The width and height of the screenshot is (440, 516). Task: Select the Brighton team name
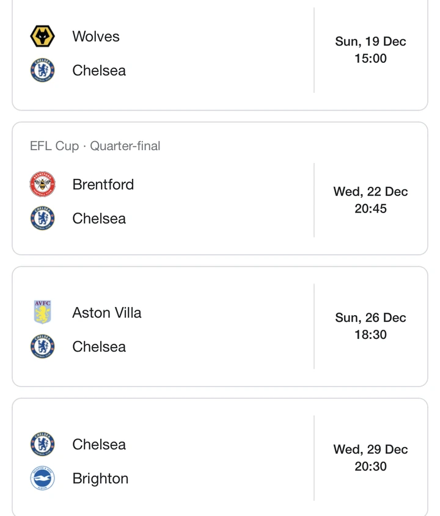100,479
